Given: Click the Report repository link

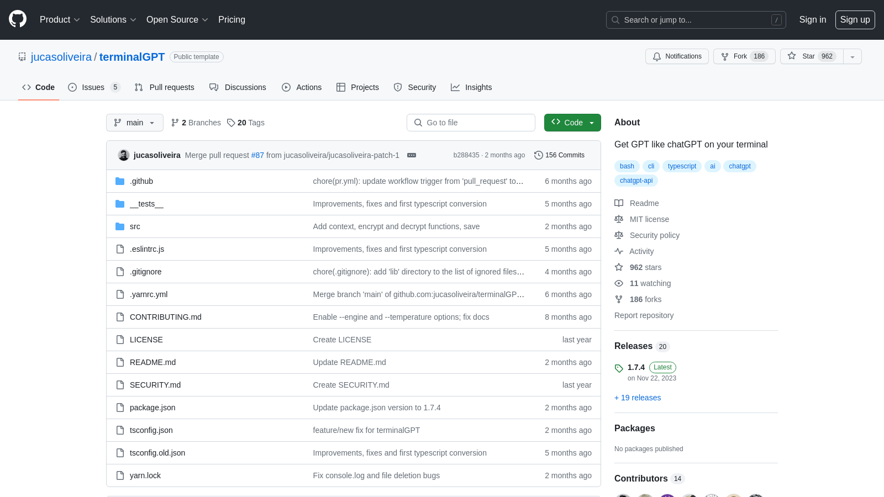Looking at the screenshot, I should (x=644, y=315).
